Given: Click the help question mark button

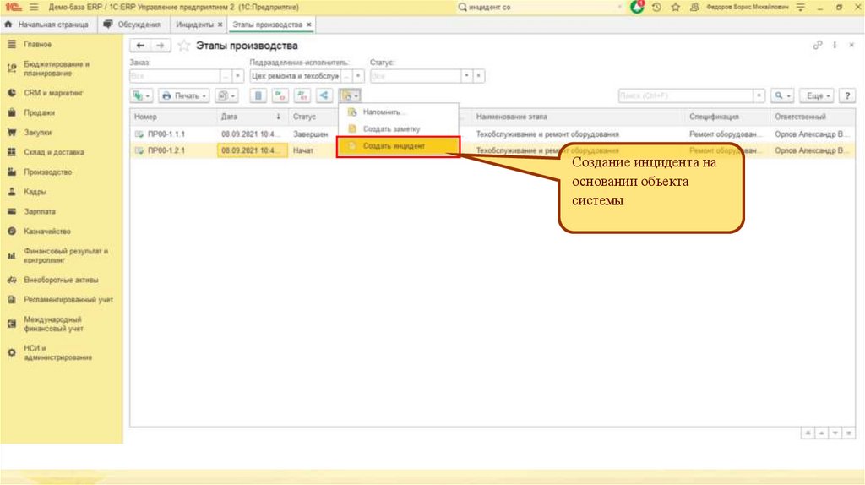Looking at the screenshot, I should [x=846, y=96].
